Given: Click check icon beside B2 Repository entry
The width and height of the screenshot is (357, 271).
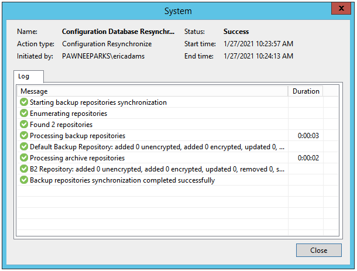Looking at the screenshot, I should point(24,169).
